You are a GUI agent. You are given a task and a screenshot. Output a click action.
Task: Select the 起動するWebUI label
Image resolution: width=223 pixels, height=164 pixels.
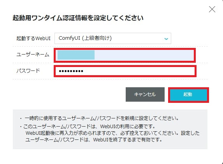[33, 39]
